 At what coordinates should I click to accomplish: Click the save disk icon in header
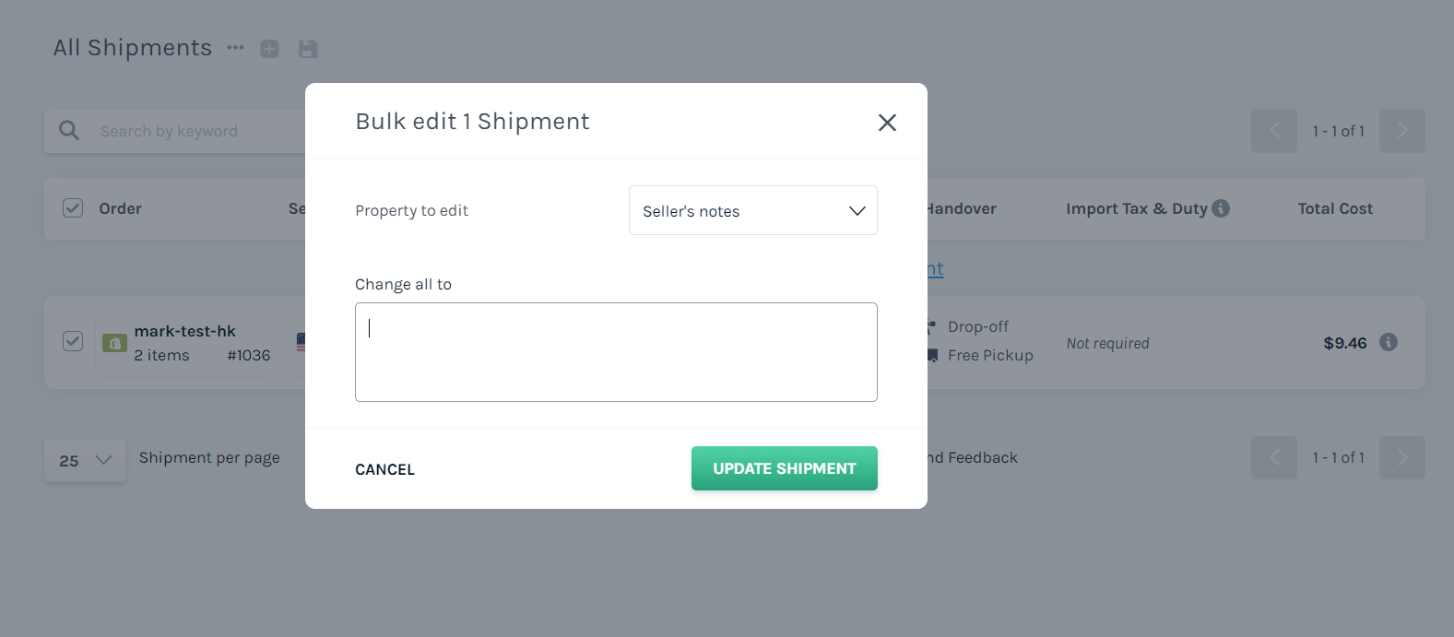[308, 49]
